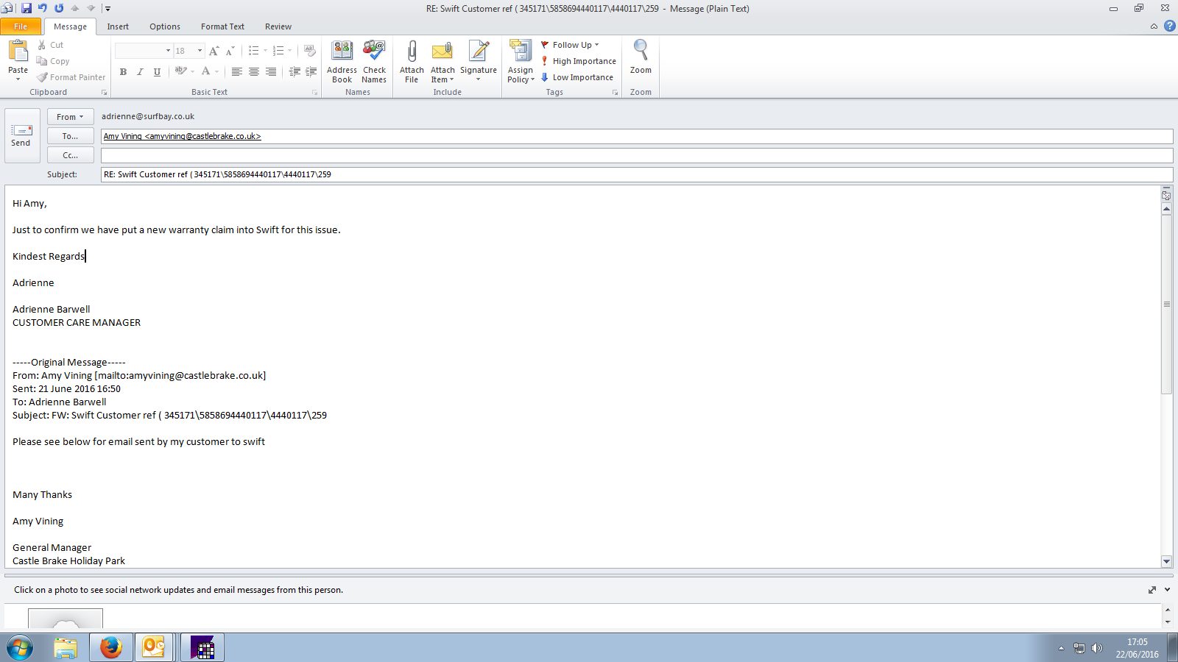Mark the message as High Importance
The width and height of the screenshot is (1178, 662).
[578, 61]
